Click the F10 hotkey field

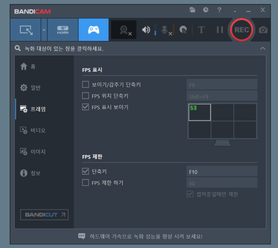coord(222,171)
